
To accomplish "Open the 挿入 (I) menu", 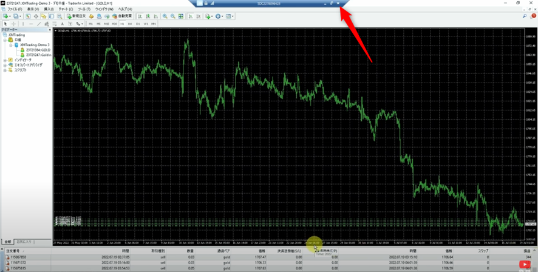I will coord(49,9).
